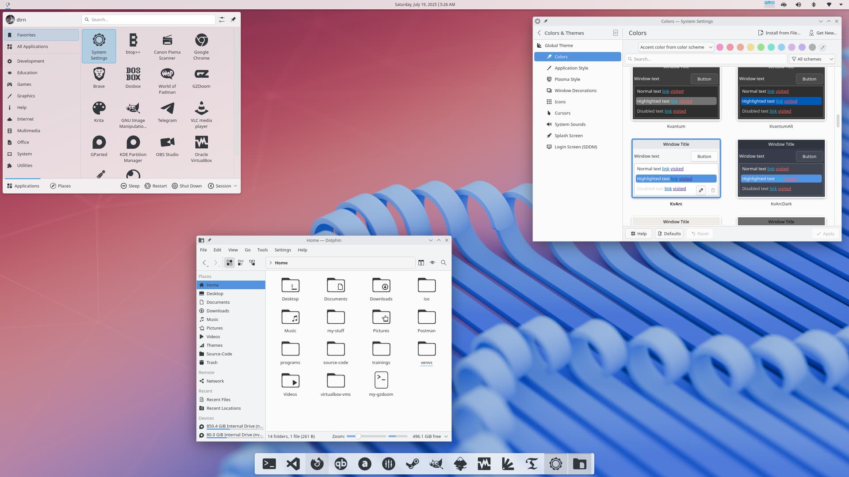Open Dolphin's View menu
This screenshot has height=477, width=849.
coord(233,250)
